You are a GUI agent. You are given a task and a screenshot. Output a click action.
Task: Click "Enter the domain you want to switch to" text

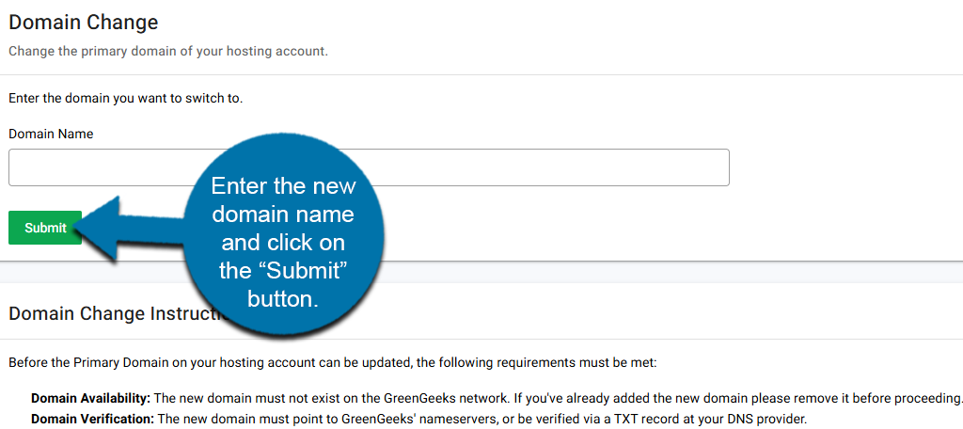click(126, 98)
